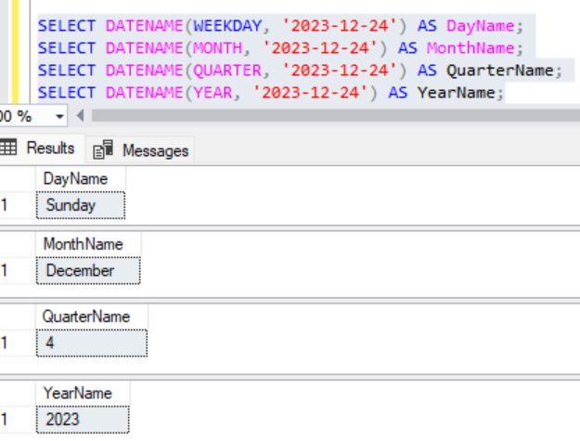
Task: Click the quarter value 4 cell
Action: [x=91, y=344]
